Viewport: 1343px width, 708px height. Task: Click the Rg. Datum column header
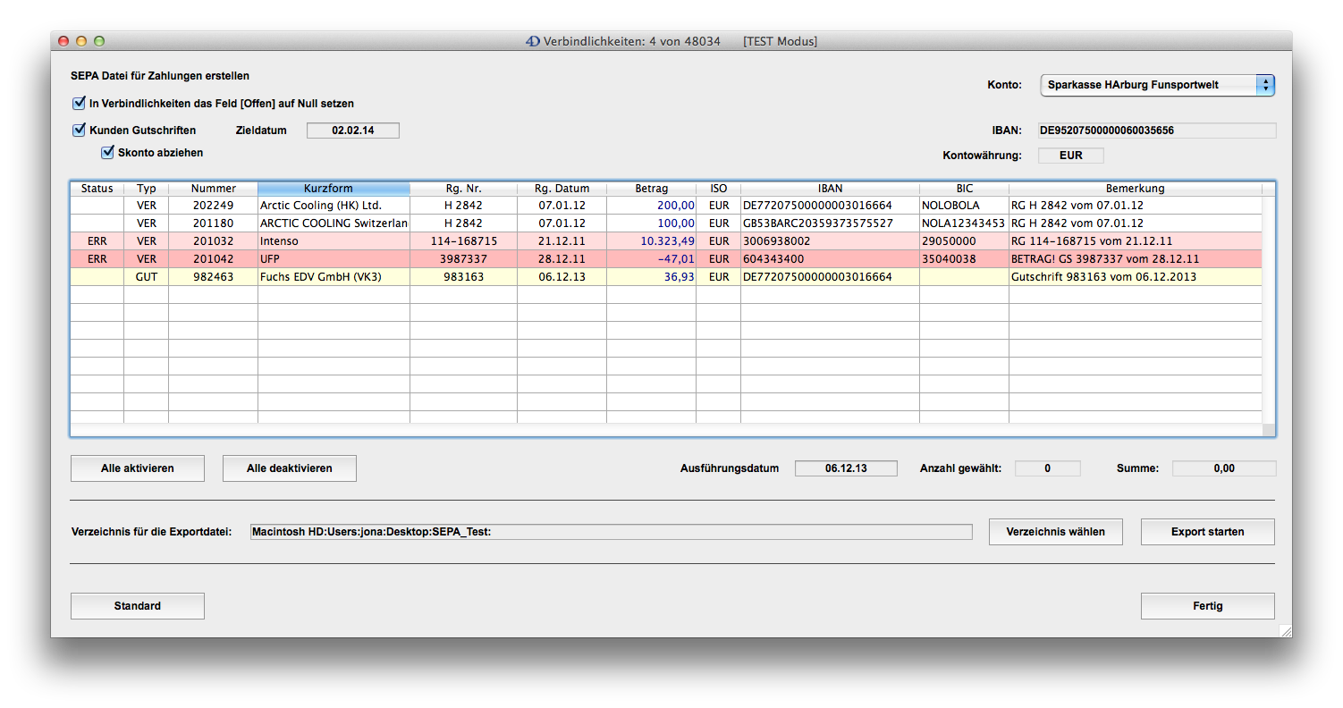(x=562, y=189)
